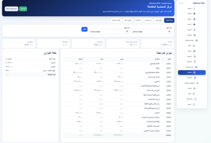Click the balance difference (فرق الميزانية) row

pyautogui.click(x=30, y=75)
